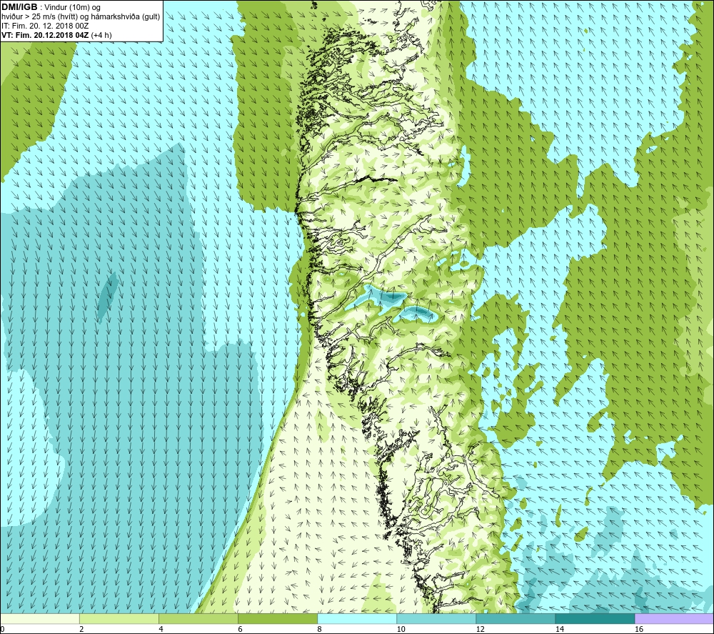Click the 10–12 m/s turquoise legend swatch
This screenshot has height=634, width=714.
(436, 619)
